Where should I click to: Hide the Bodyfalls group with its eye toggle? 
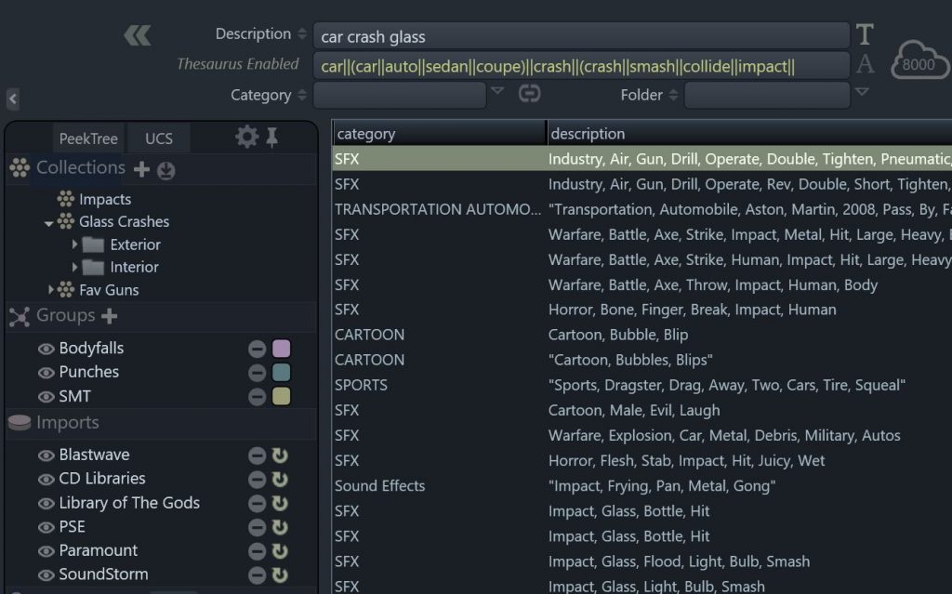(x=46, y=348)
